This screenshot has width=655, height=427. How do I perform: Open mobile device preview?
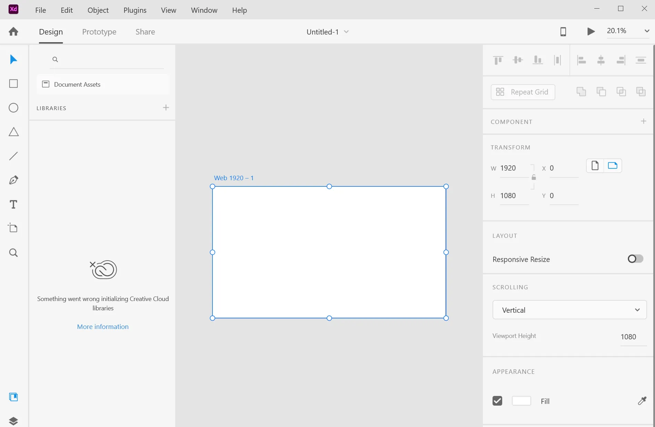(563, 31)
